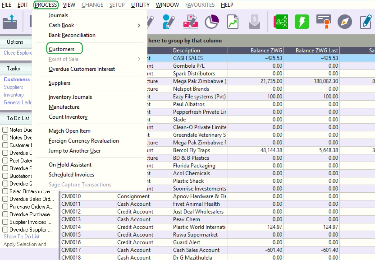Expand the Point of Sale submenu arrow

(x=139, y=59)
